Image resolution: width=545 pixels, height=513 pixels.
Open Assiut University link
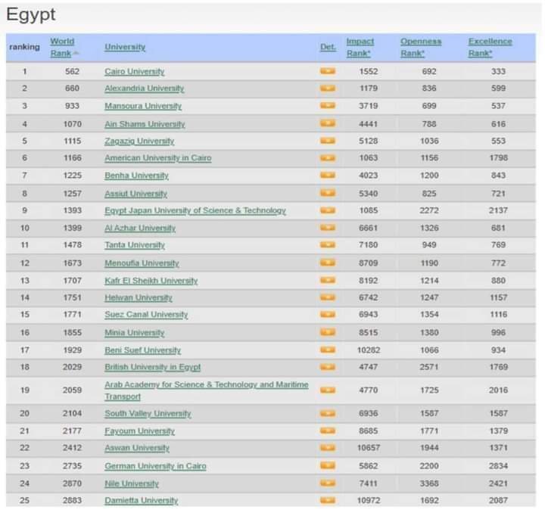(x=136, y=194)
